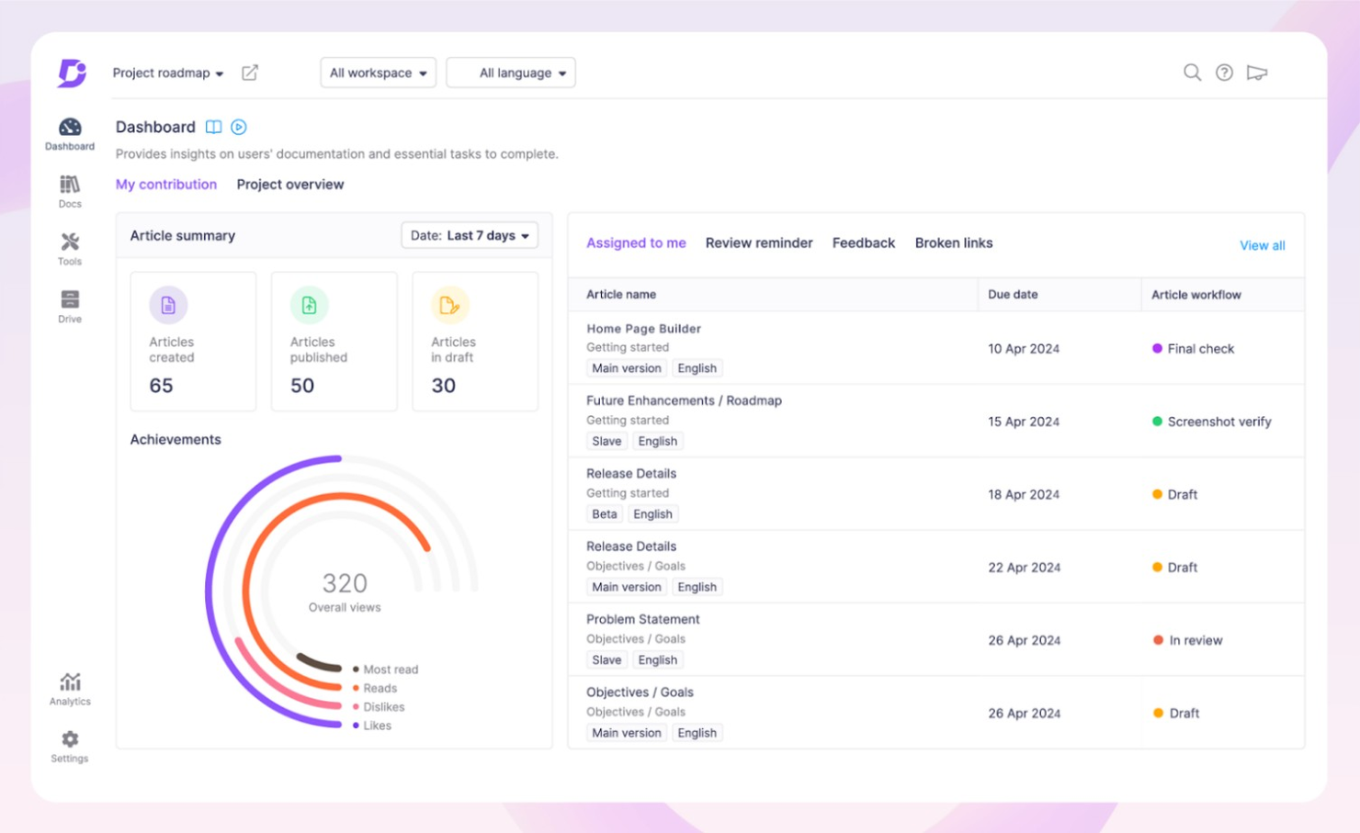Screen dimensions: 1360x833
Task: Click the search icon in top bar
Action: coord(1192,73)
